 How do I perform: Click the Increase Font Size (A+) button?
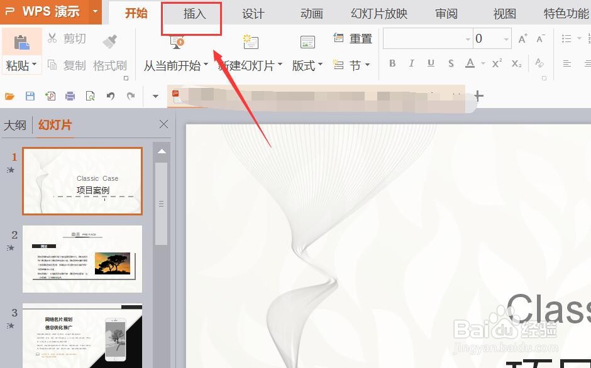(522, 38)
